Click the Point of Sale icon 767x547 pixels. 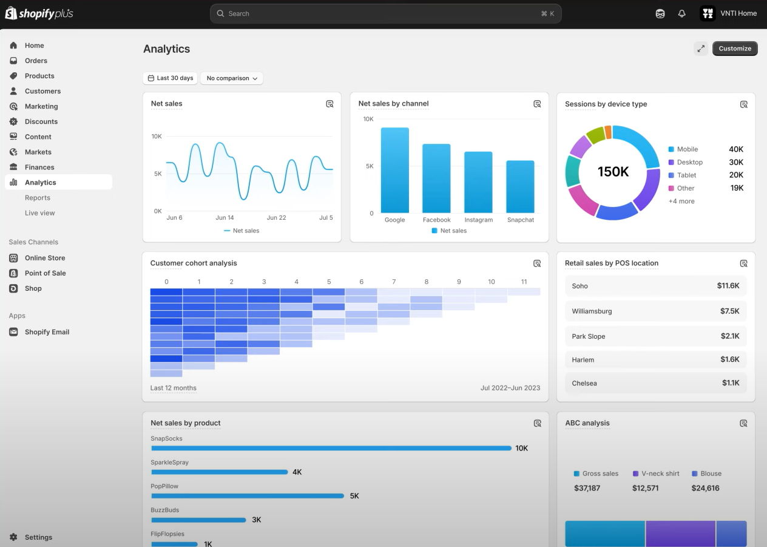(13, 273)
